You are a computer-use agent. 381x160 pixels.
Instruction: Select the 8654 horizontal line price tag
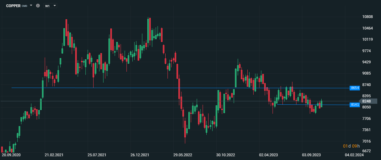pyautogui.click(x=355, y=88)
